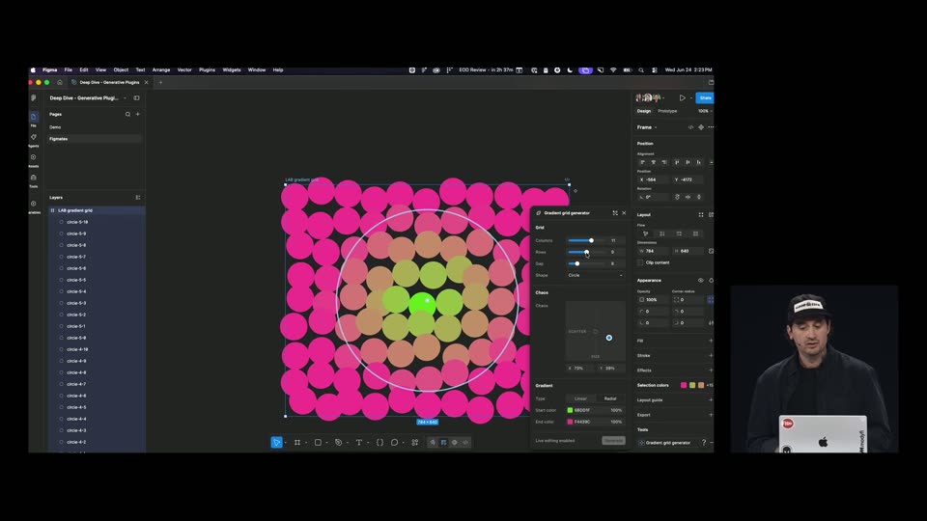
Task: Start presentation with the play icon
Action: [x=683, y=98]
